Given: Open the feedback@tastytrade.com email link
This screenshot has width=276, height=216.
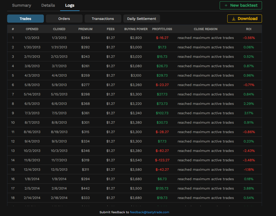Looking at the screenshot, I should [x=149, y=212].
